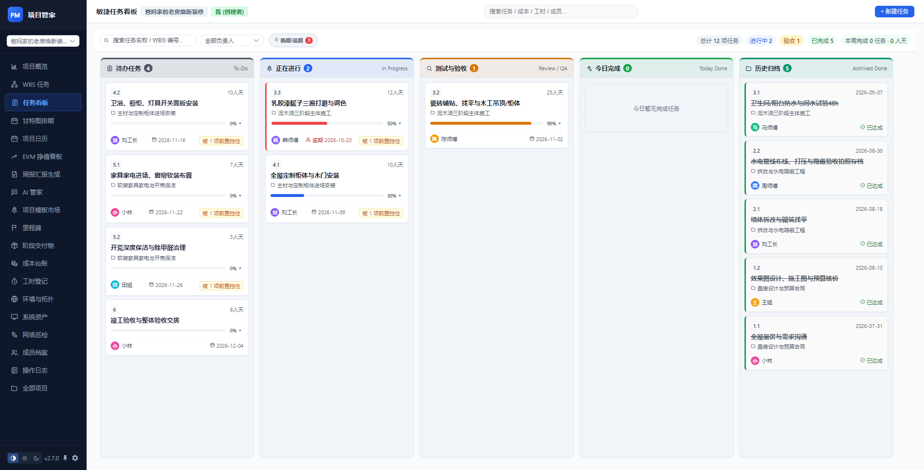The width and height of the screenshot is (924, 470).
Task: Pin the sidebar with pushpin icon
Action: (x=65, y=458)
